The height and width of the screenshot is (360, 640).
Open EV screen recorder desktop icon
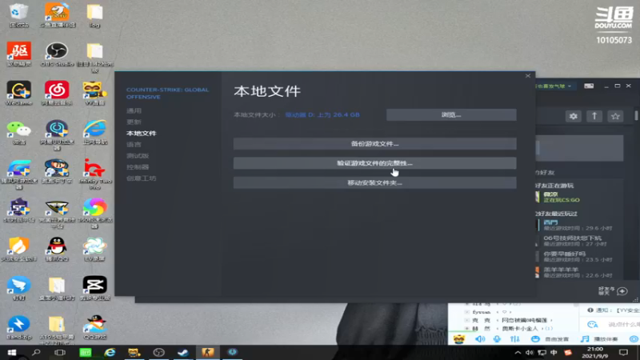pos(94,250)
